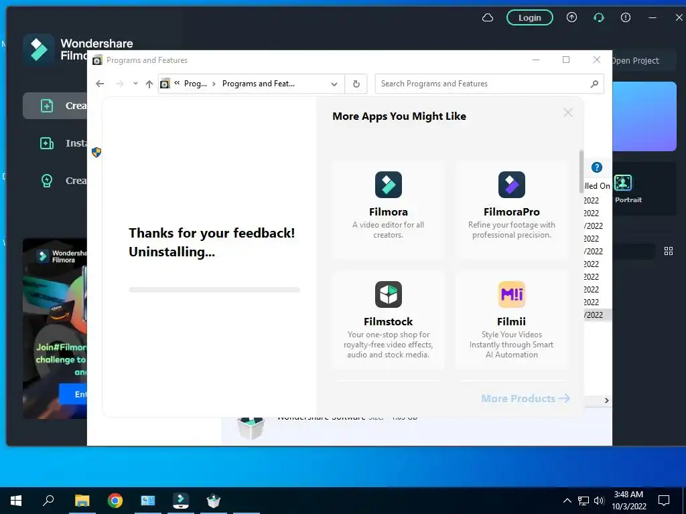Click the Wondershare Filmora logo
The image size is (686, 514).
38,50
